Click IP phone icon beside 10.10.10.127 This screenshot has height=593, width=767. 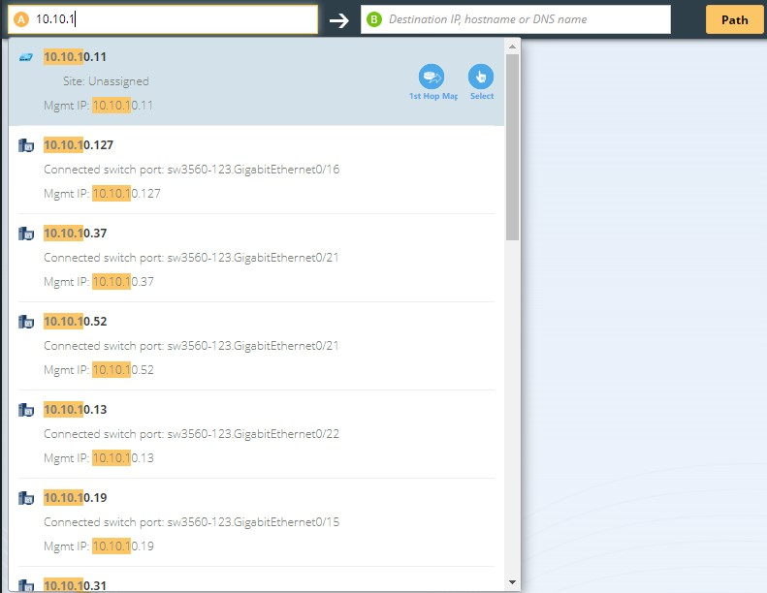(x=26, y=145)
